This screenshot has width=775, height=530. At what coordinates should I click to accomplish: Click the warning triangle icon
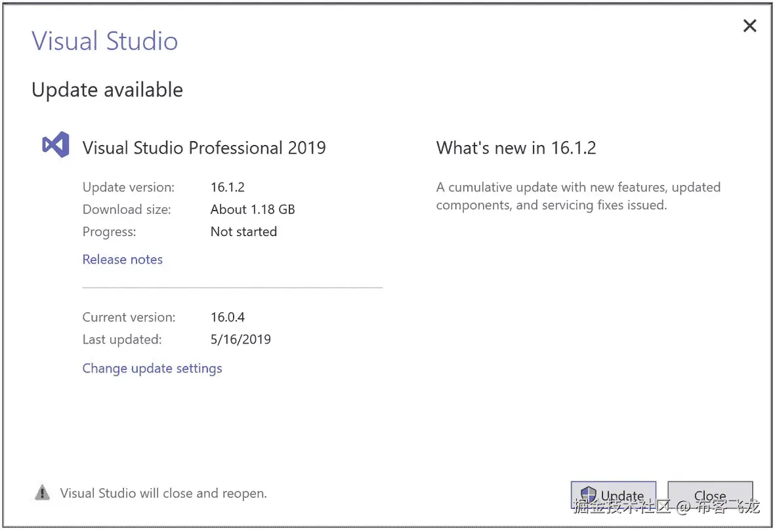(43, 493)
